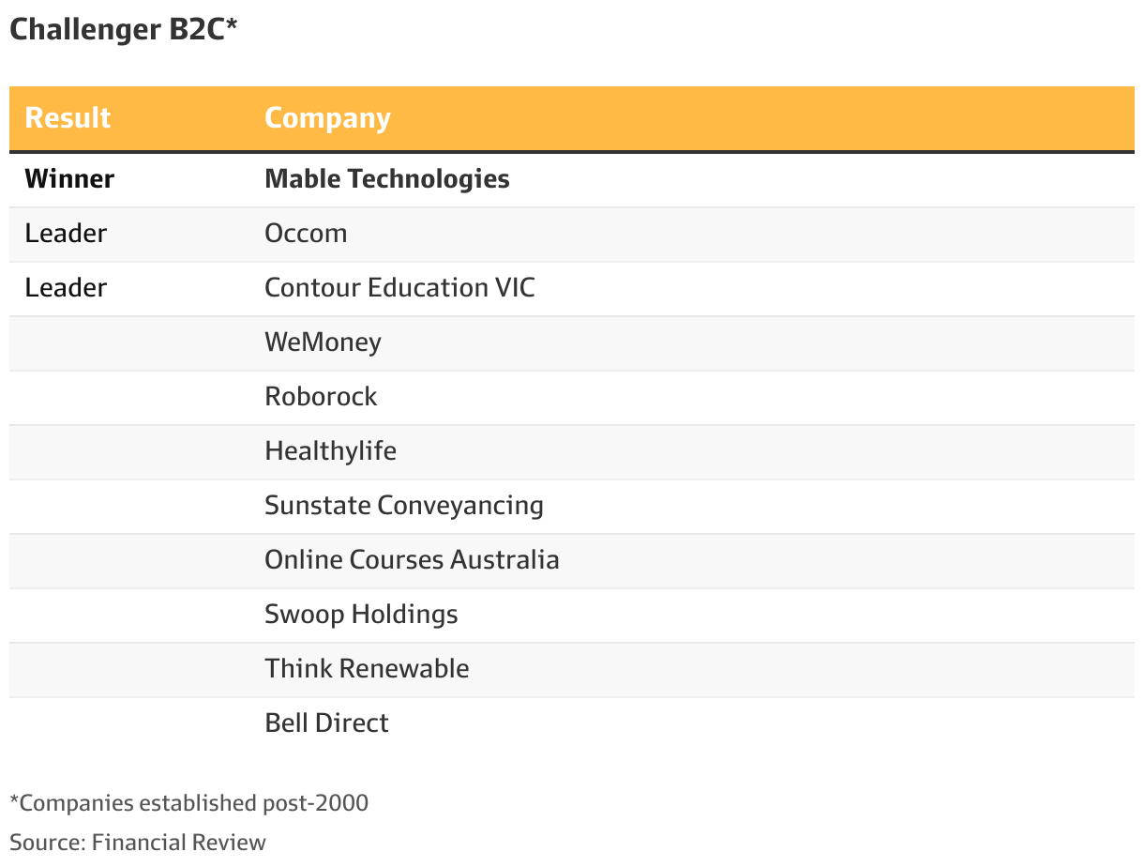Click Leader label next to Occom
The image size is (1144, 867).
66,234
